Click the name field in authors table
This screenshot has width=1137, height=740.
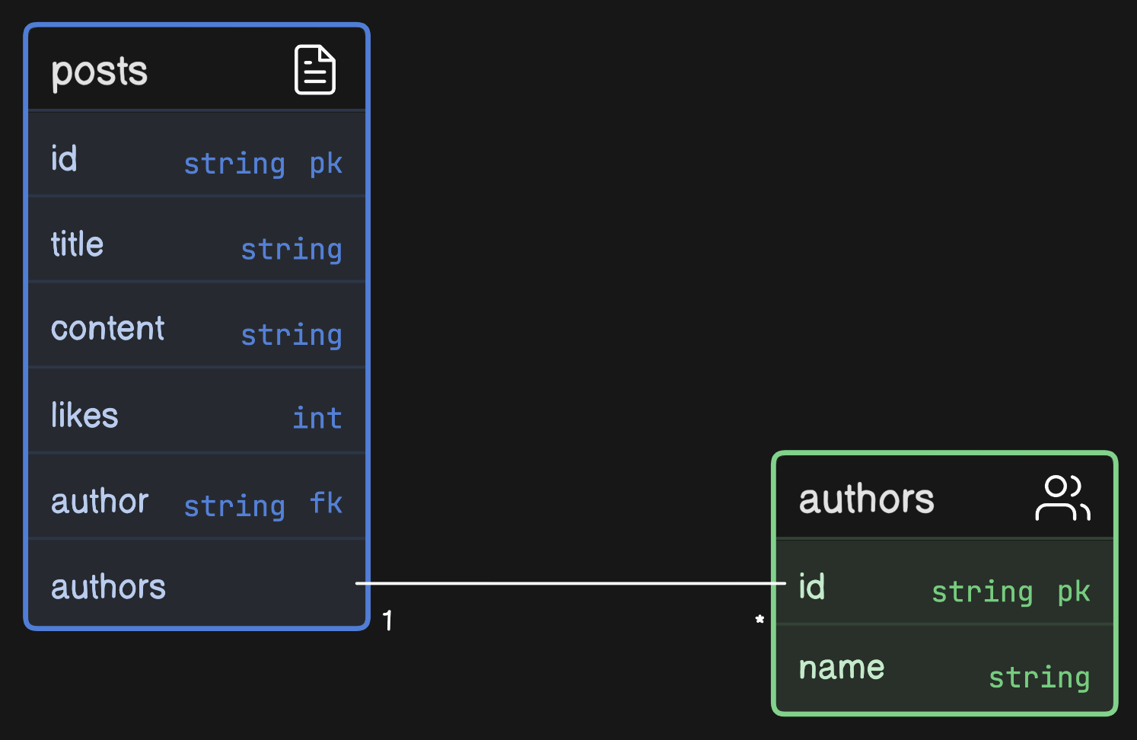coord(842,668)
